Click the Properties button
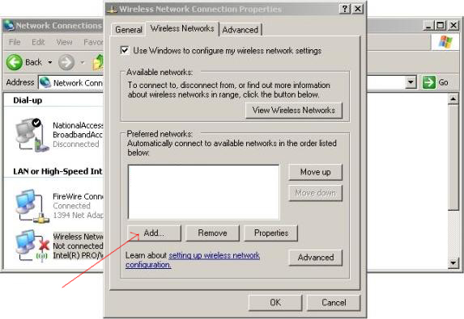The height and width of the screenshot is (319, 464). click(x=271, y=233)
